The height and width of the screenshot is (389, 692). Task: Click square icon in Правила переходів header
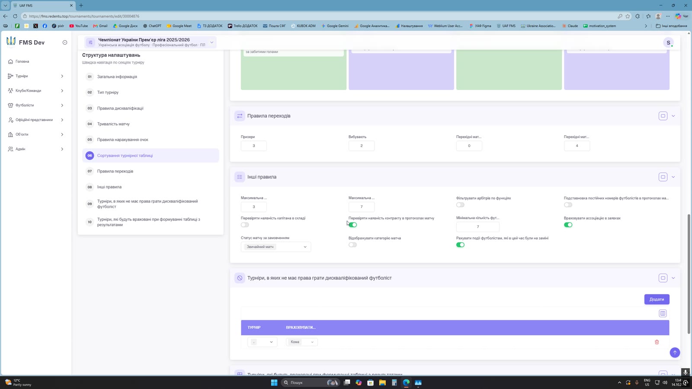[x=663, y=116]
